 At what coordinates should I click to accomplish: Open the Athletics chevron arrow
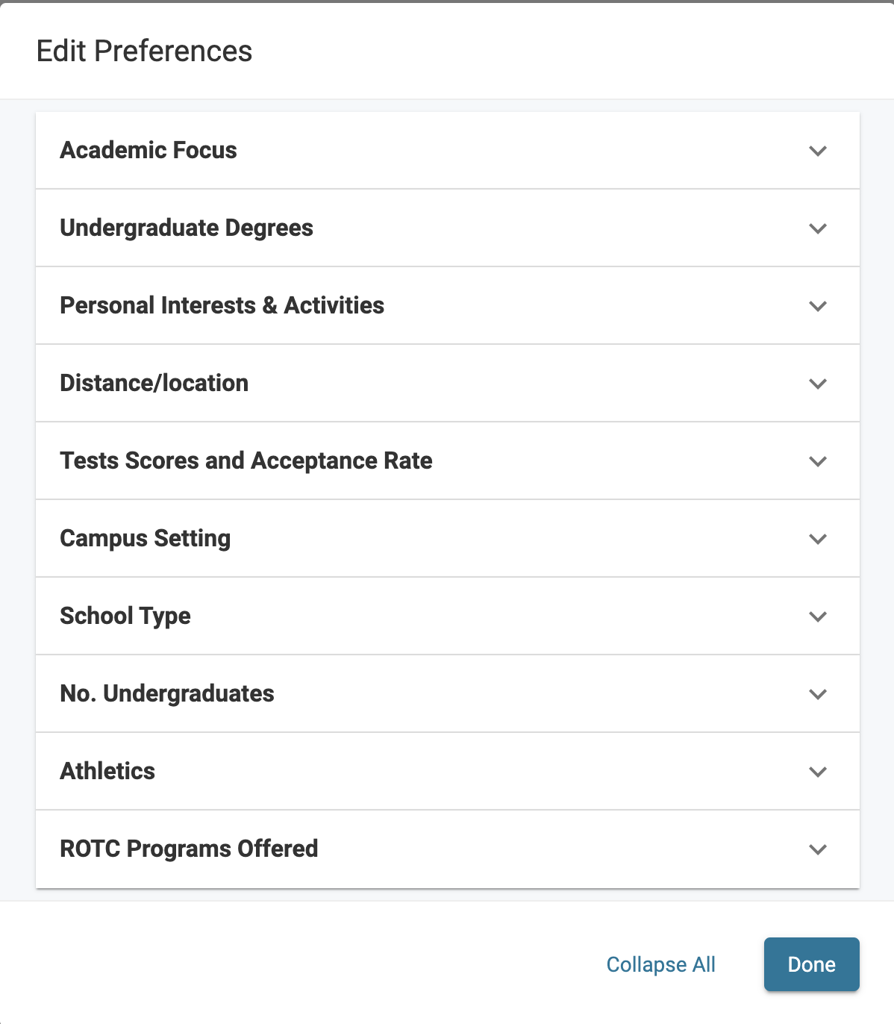pyautogui.click(x=818, y=772)
